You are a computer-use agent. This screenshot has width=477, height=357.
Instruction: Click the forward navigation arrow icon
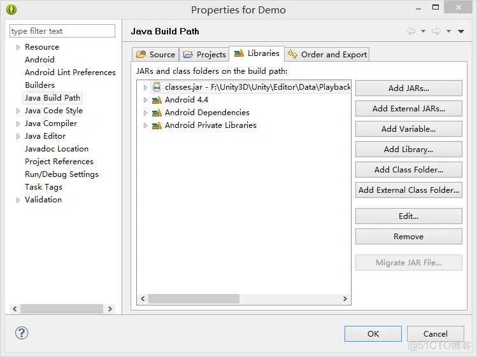coord(436,31)
